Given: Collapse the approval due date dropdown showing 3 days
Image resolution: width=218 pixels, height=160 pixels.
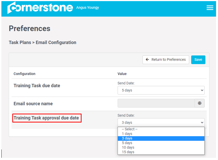Looking at the screenshot, I should click(161, 123).
